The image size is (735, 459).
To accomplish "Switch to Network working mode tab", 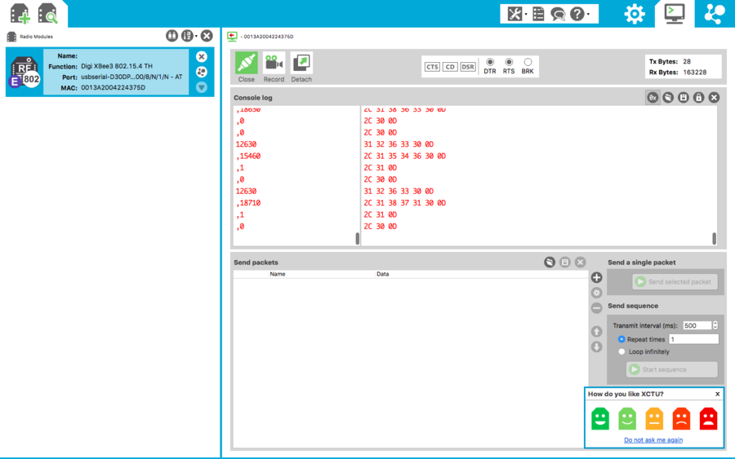I will click(x=715, y=14).
